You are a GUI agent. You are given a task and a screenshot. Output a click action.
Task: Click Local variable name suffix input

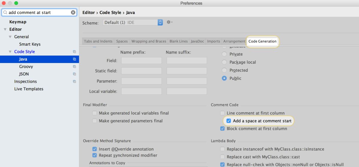click(x=187, y=91)
